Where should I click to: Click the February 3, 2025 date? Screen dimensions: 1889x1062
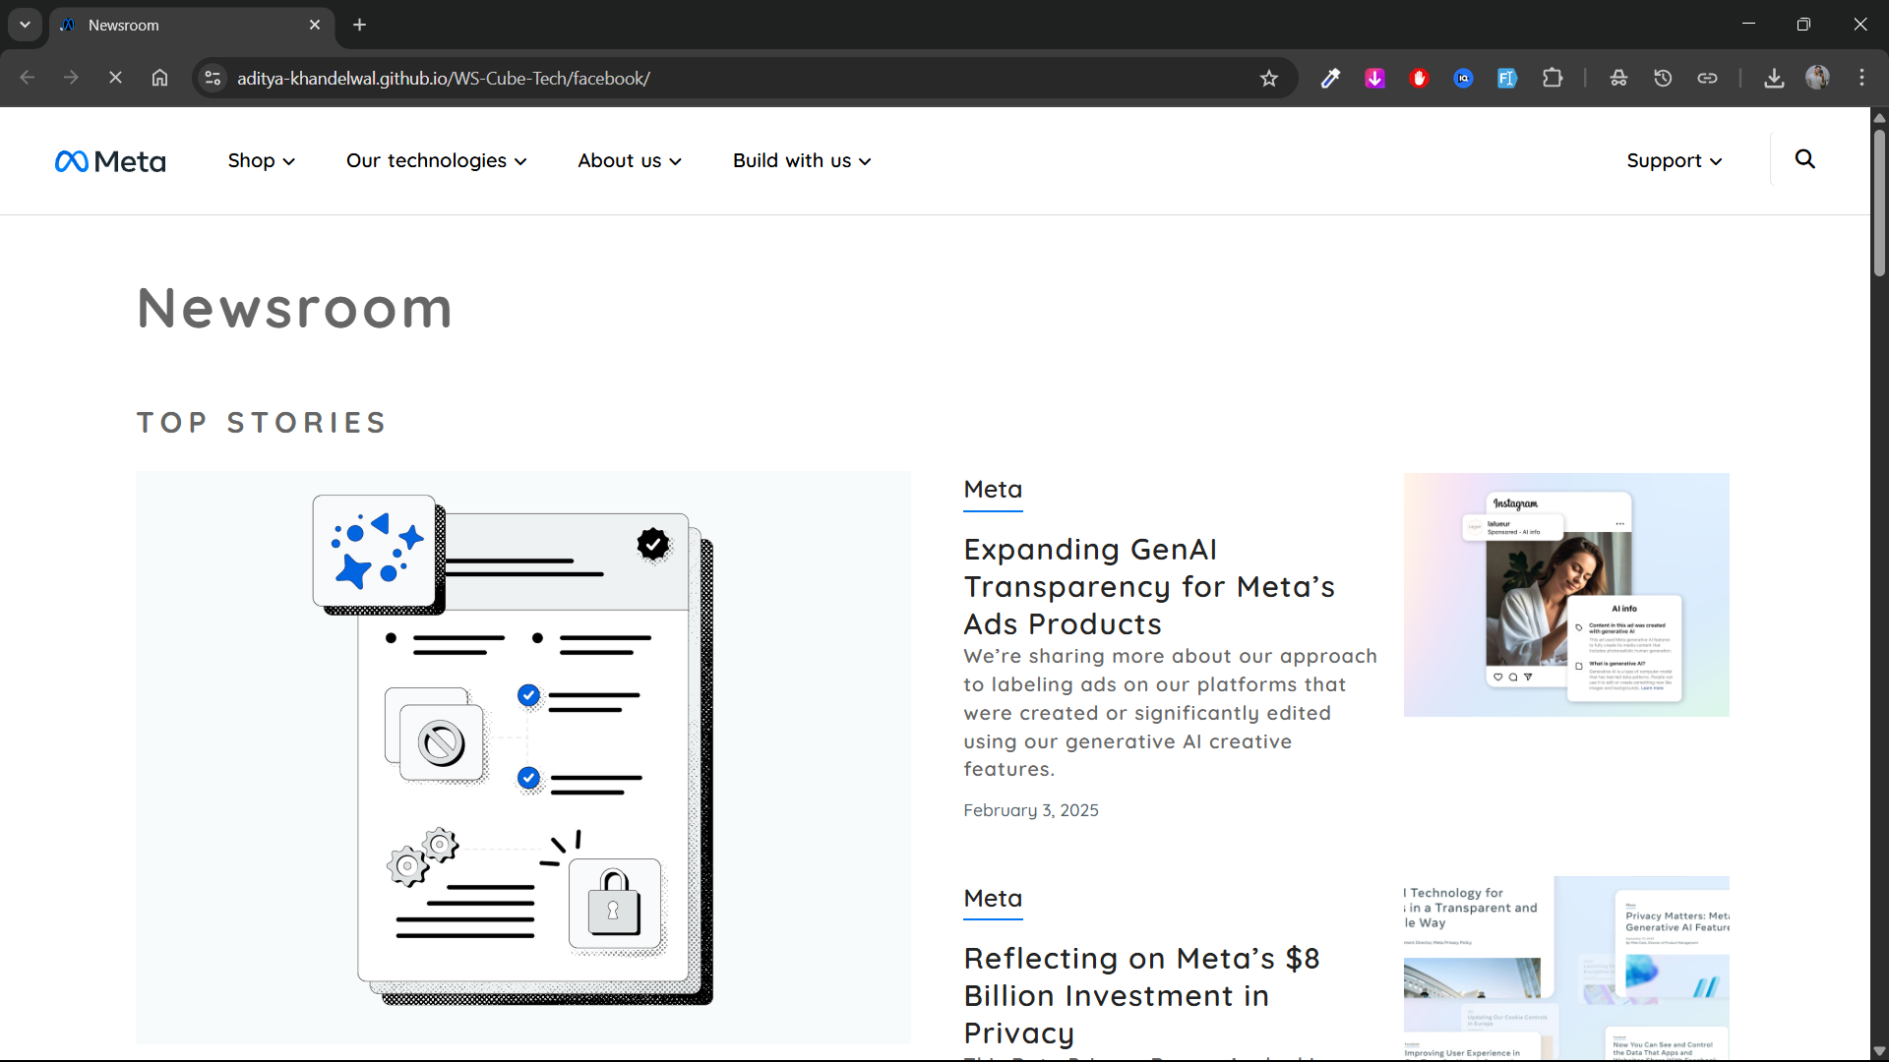click(1031, 810)
